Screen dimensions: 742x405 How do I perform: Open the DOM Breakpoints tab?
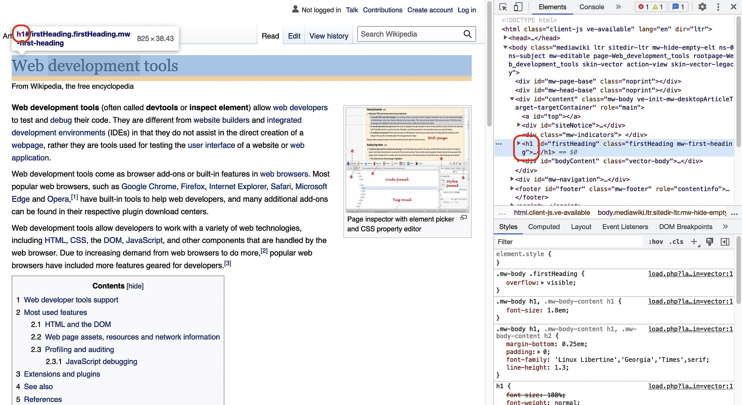point(685,227)
